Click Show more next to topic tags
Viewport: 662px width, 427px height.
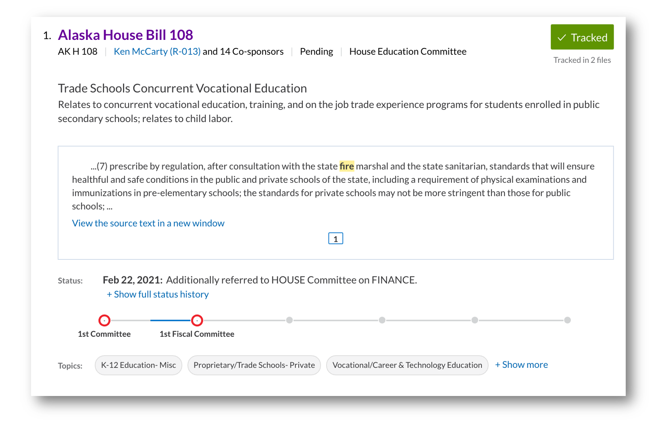point(521,365)
